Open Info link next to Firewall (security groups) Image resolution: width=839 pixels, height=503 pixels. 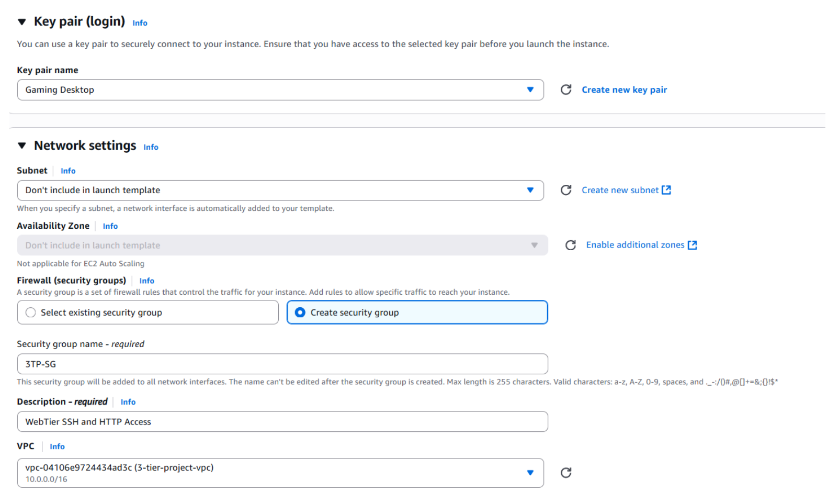coord(146,281)
